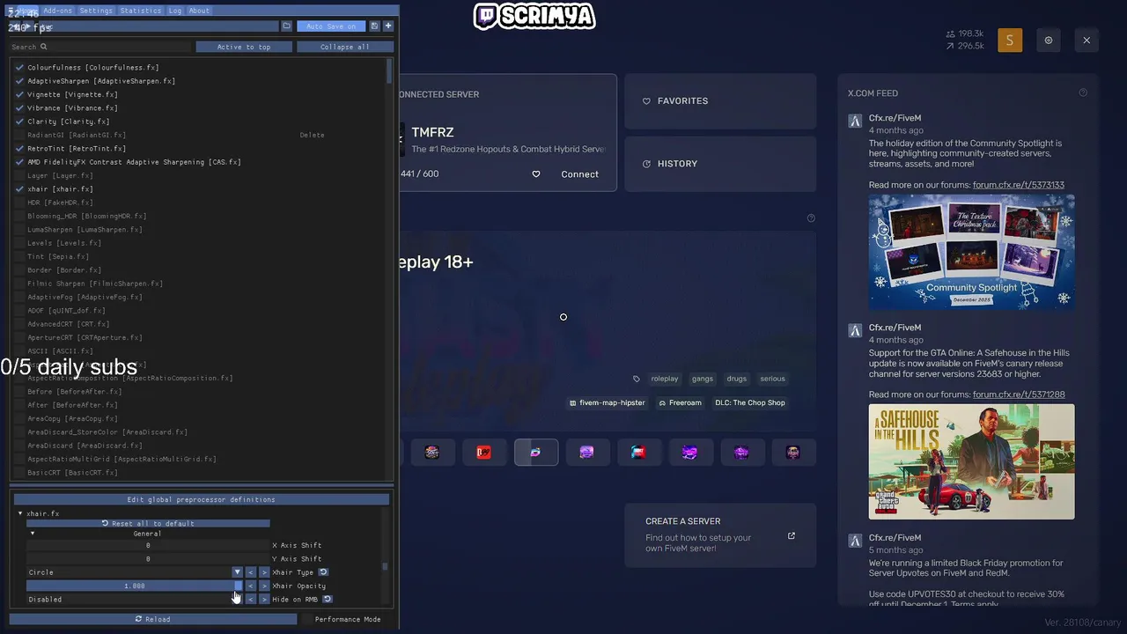Disable the Colourfulness effect checkbox
Image resolution: width=1127 pixels, height=634 pixels.
pyautogui.click(x=19, y=68)
